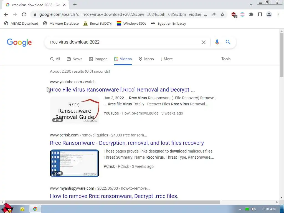Click the forward navigation arrow
Viewport: 284px width, 213px height.
pyautogui.click(x=15, y=14)
